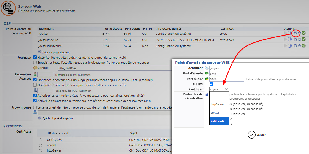Viewport: 309px width, 154px height.
Task: Delete the _defaultUnsecure entry point
Action: point(299,45)
